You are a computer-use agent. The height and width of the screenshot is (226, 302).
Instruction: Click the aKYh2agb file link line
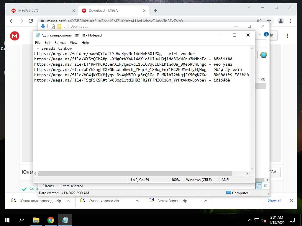coord(138,69)
